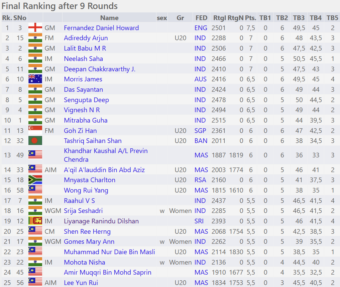Open Khandhar Kaushal A/L Previn Chendra link

(x=106, y=155)
